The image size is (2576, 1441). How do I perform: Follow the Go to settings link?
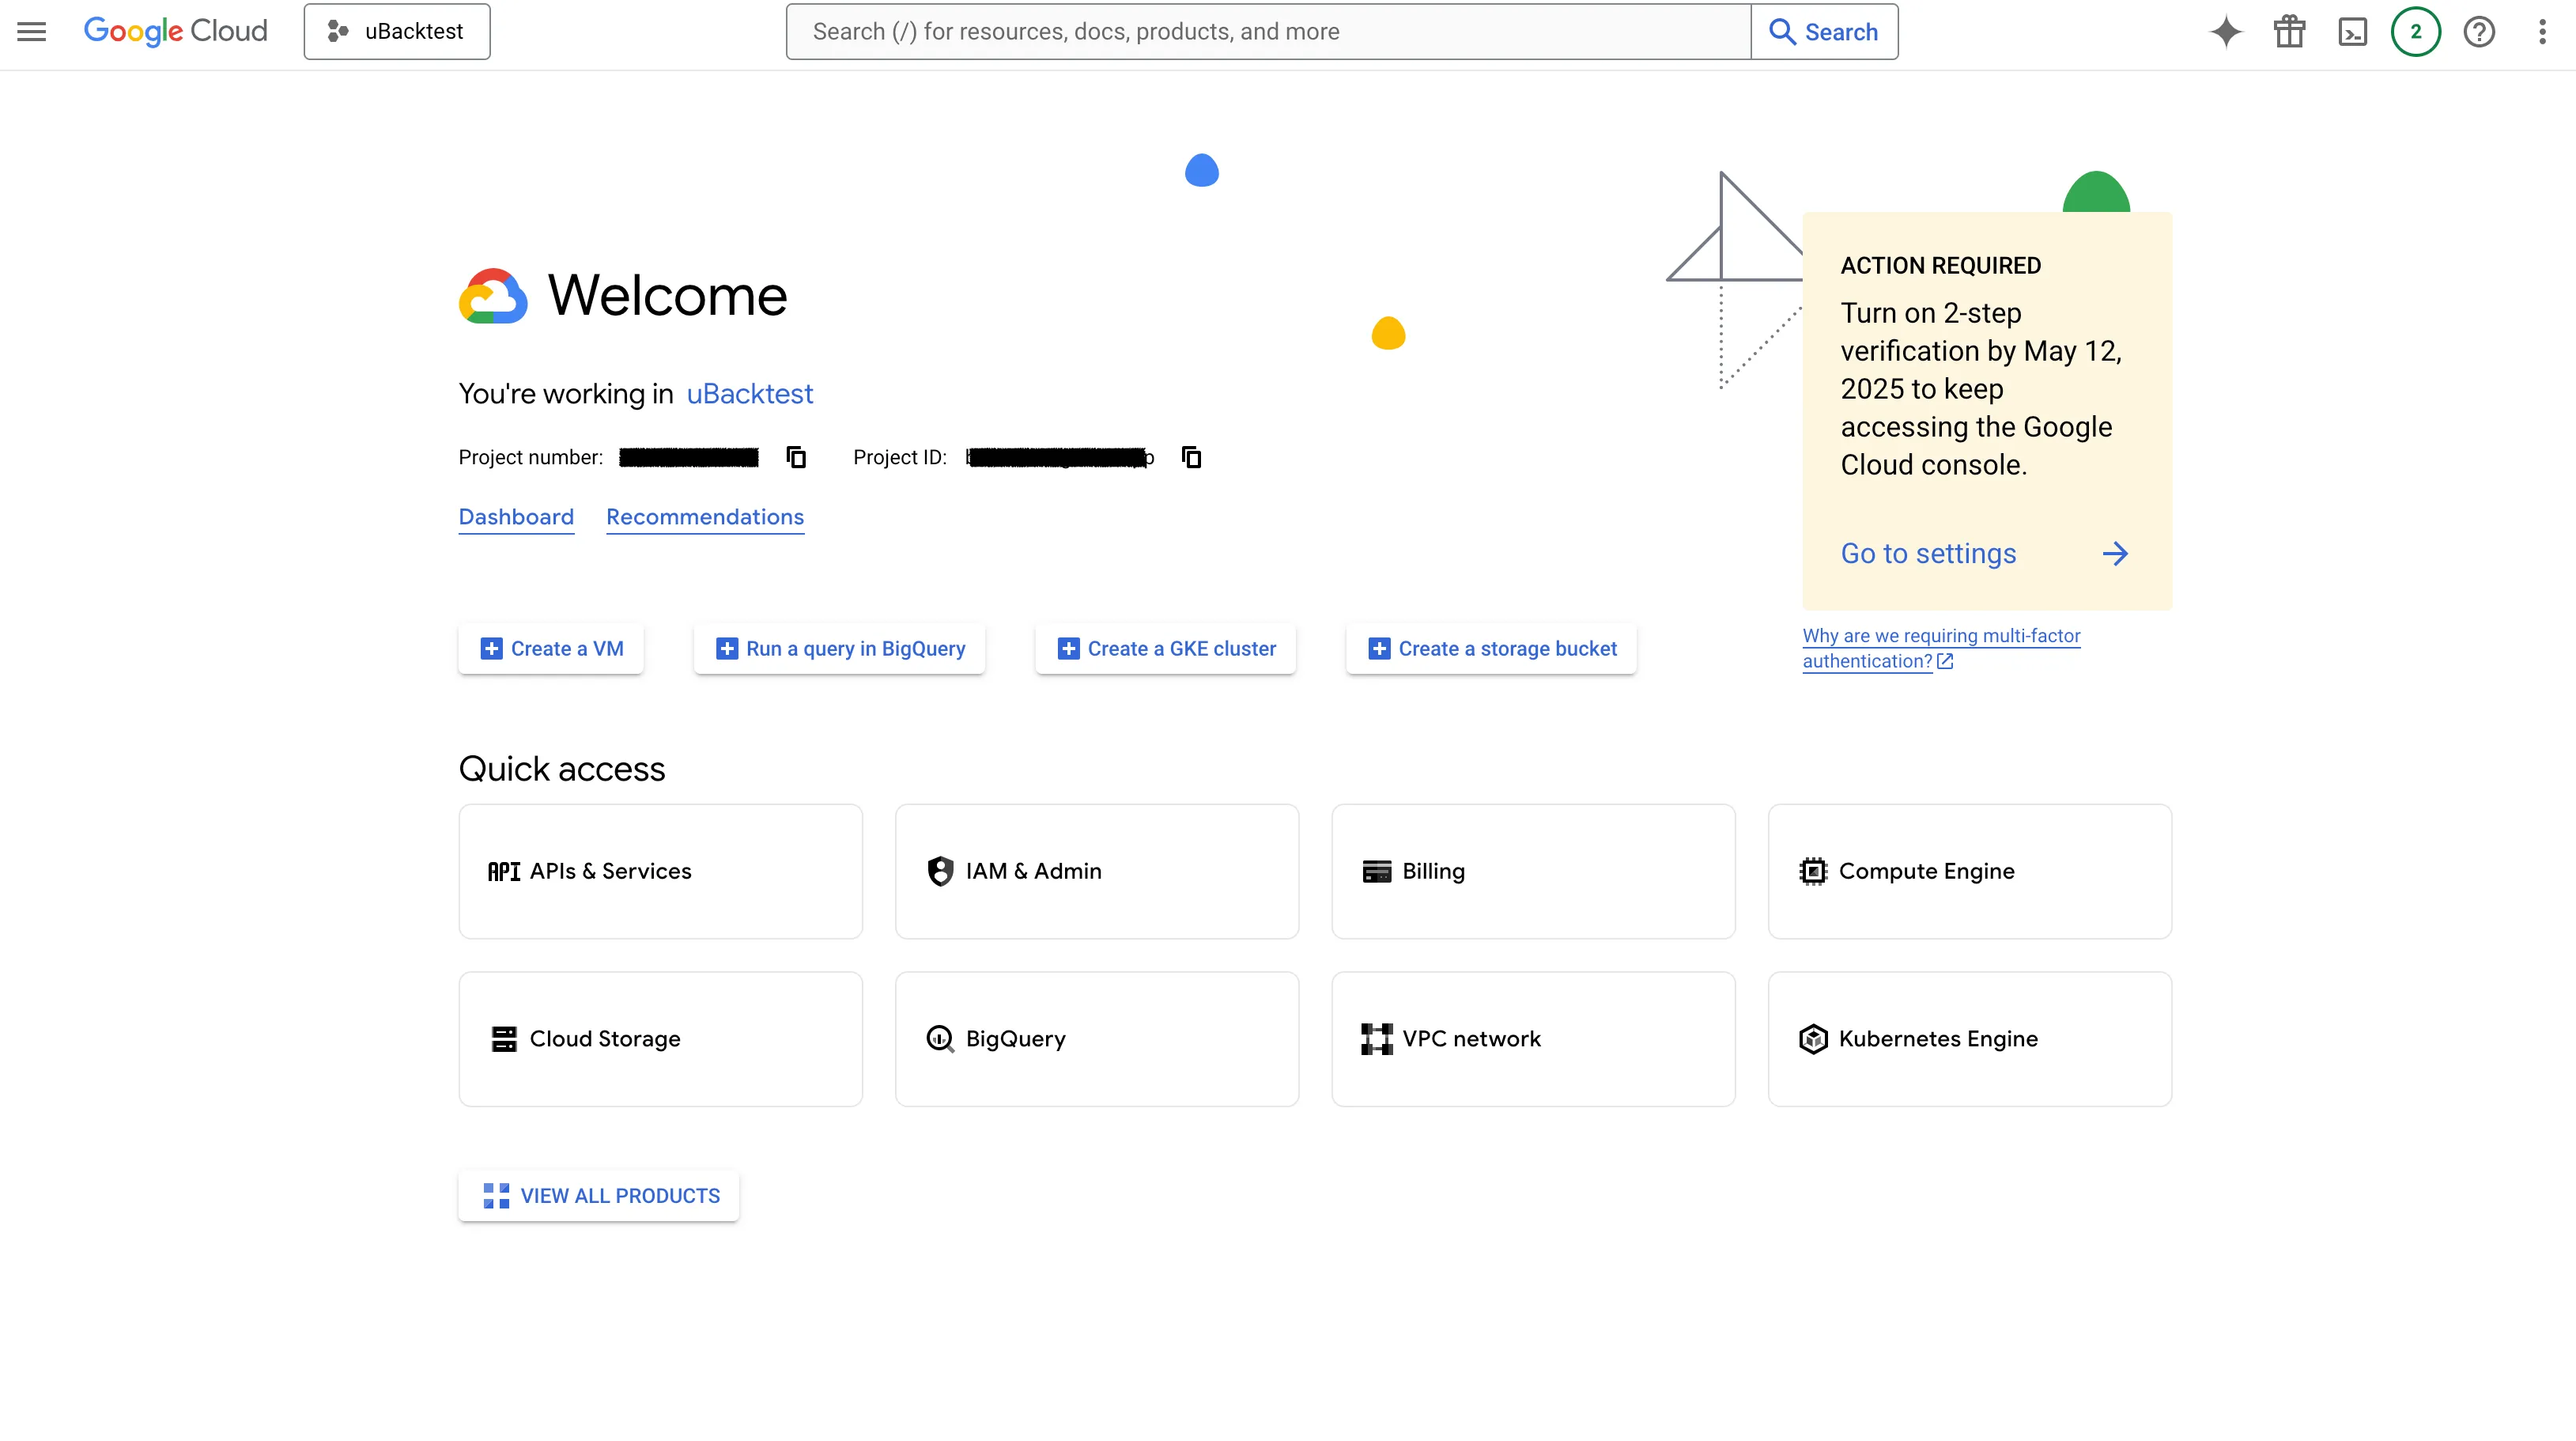pos(1928,553)
